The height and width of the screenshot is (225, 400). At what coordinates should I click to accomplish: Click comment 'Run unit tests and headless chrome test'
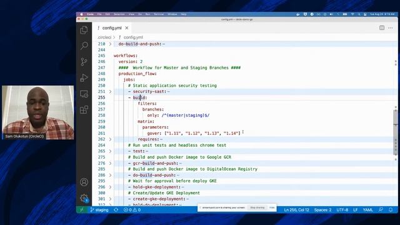tap(177, 145)
